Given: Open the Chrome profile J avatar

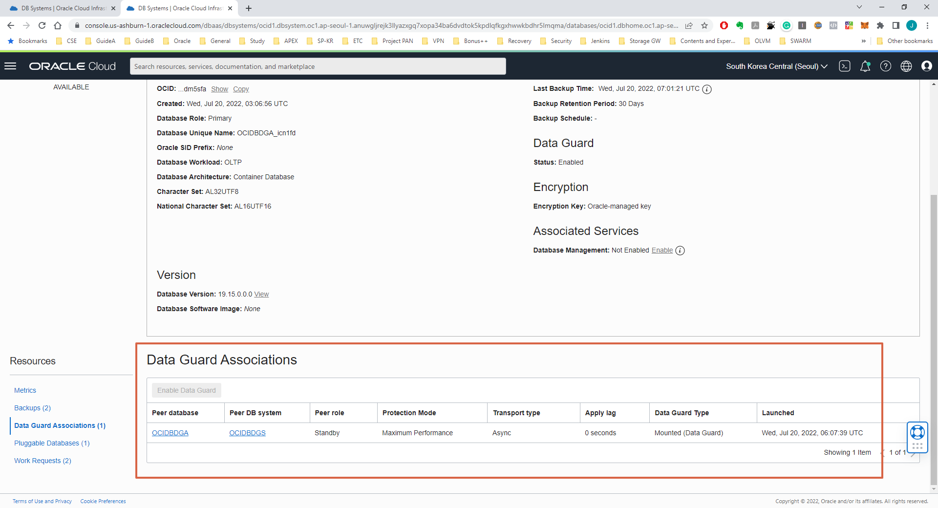Looking at the screenshot, I should [x=912, y=25].
